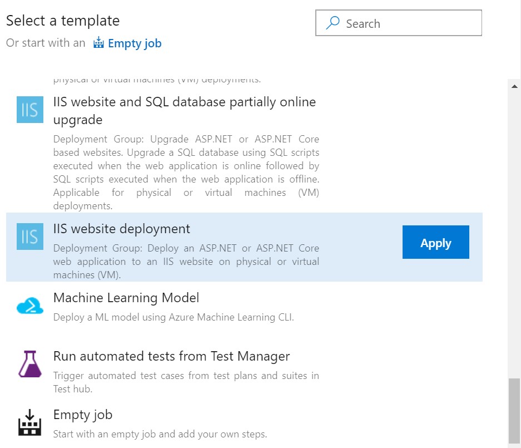The width and height of the screenshot is (521, 448).
Task: Click the IIS icon for website and SQL upgrade template
Action: pos(29,110)
